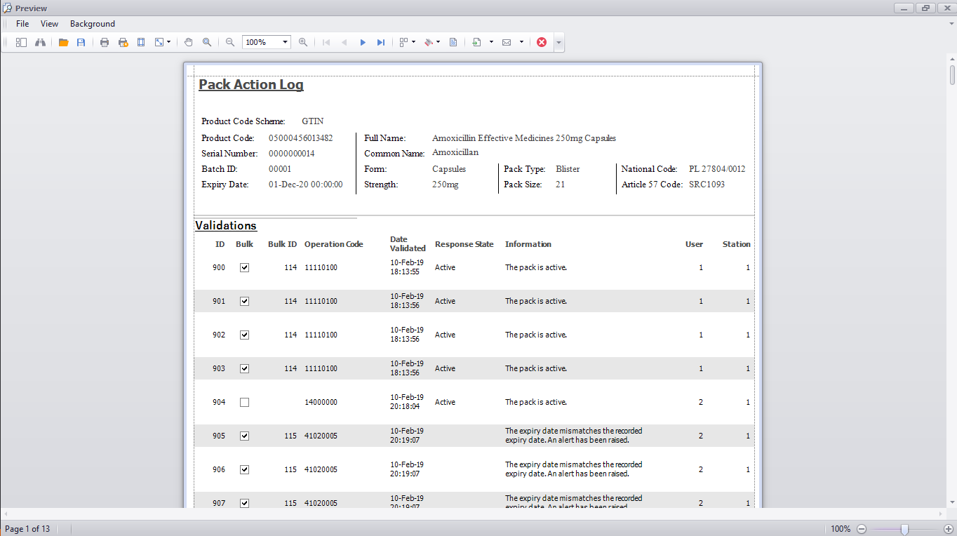Viewport: 957px width, 536px height.
Task: Select the Magnifier tool icon
Action: [207, 42]
